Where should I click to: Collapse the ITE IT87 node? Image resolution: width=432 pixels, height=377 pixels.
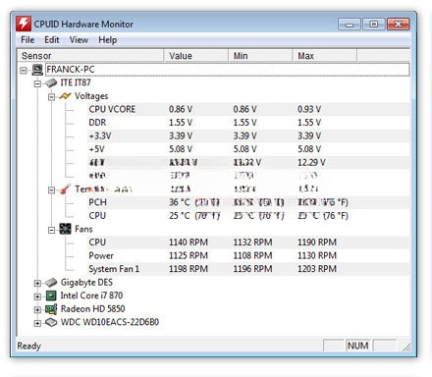pos(37,83)
